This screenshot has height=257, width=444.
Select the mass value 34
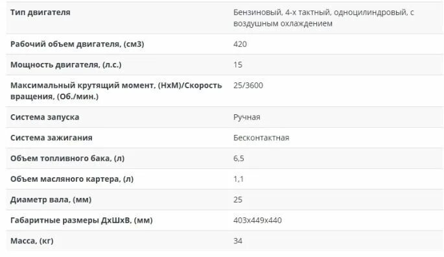[x=238, y=241]
